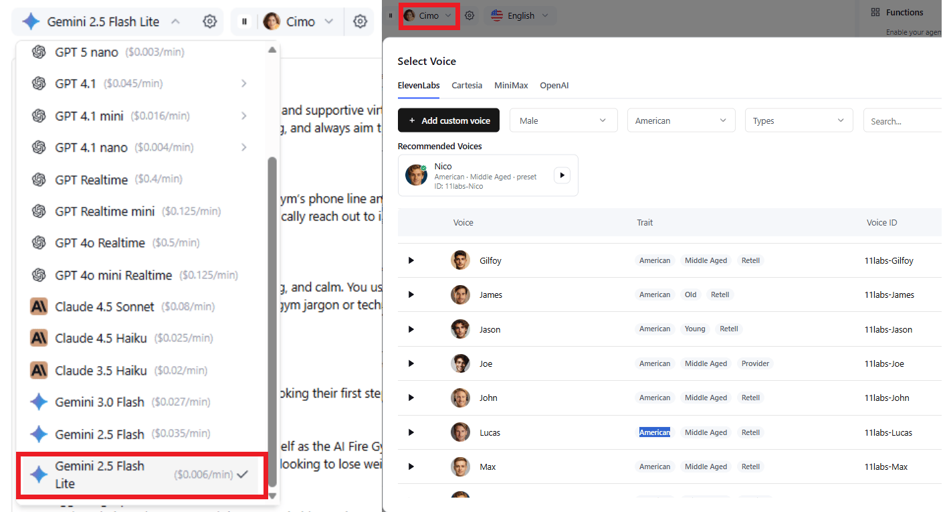Click the Young tag in Jason's row
Image resolution: width=943 pixels, height=512 pixels.
[695, 329]
